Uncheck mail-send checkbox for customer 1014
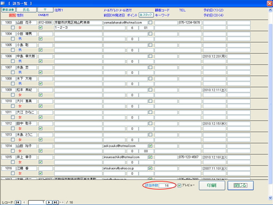 [150, 146]
